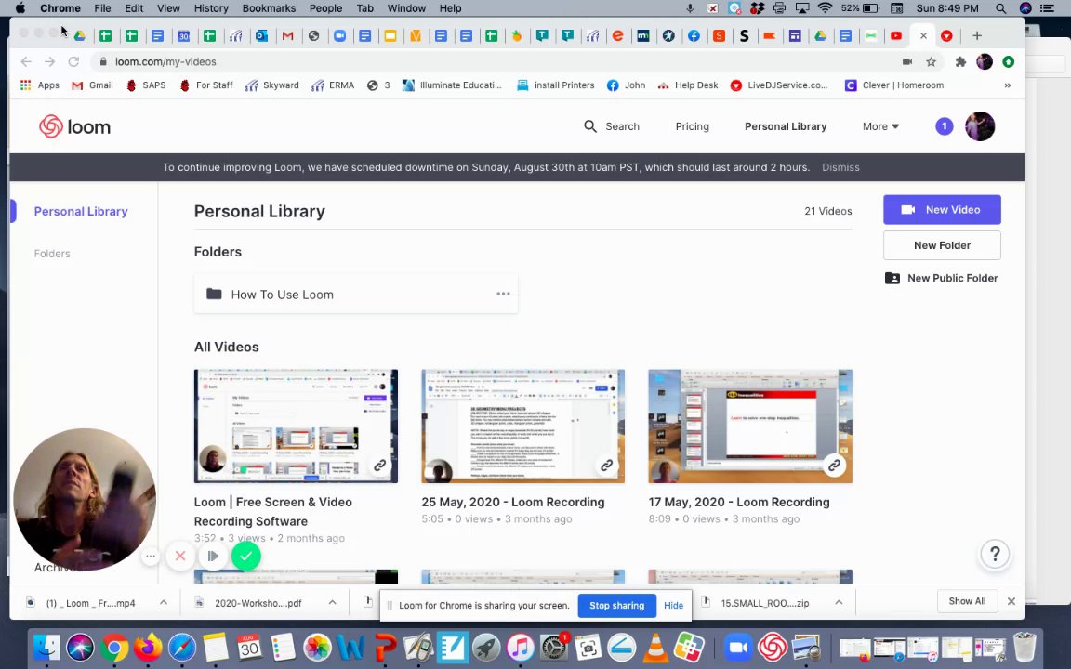Open a new Chrome tab
Viewport: 1071px width, 669px height.
977,35
